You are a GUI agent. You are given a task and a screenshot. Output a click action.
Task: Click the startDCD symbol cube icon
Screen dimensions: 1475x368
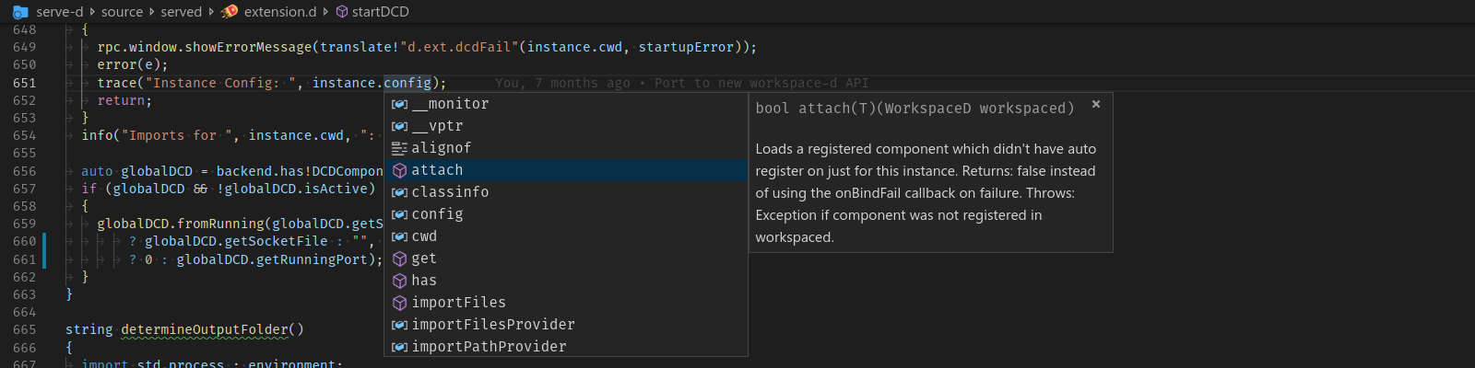click(342, 12)
